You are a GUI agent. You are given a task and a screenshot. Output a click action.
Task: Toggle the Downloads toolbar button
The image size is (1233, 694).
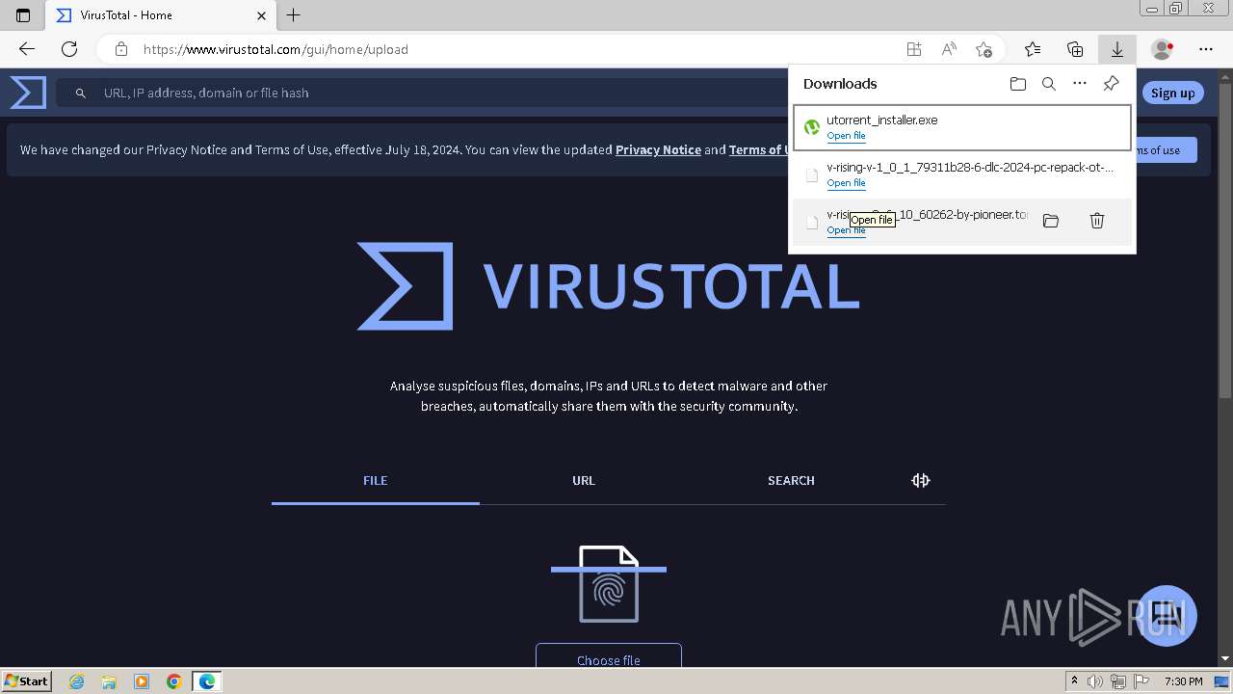pos(1117,49)
